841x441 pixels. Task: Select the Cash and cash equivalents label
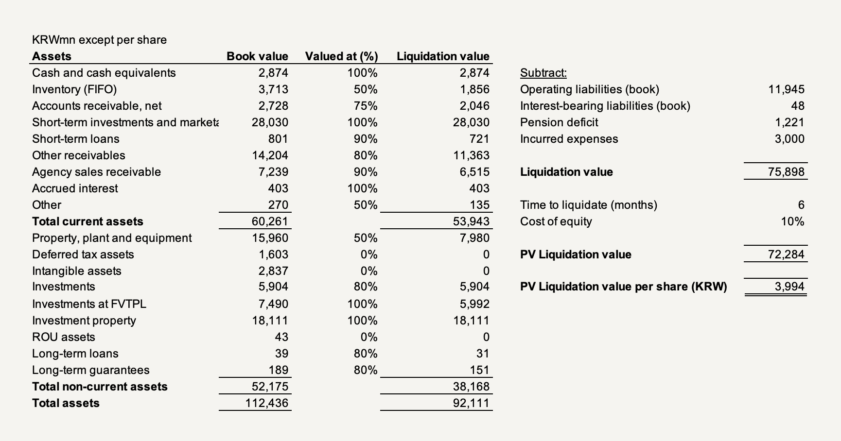click(x=104, y=73)
